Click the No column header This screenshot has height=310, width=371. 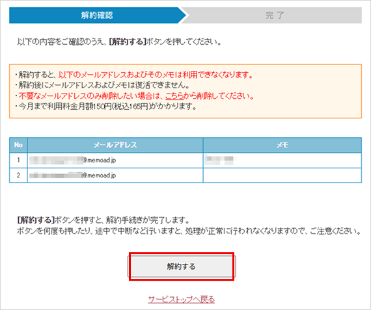(x=18, y=145)
